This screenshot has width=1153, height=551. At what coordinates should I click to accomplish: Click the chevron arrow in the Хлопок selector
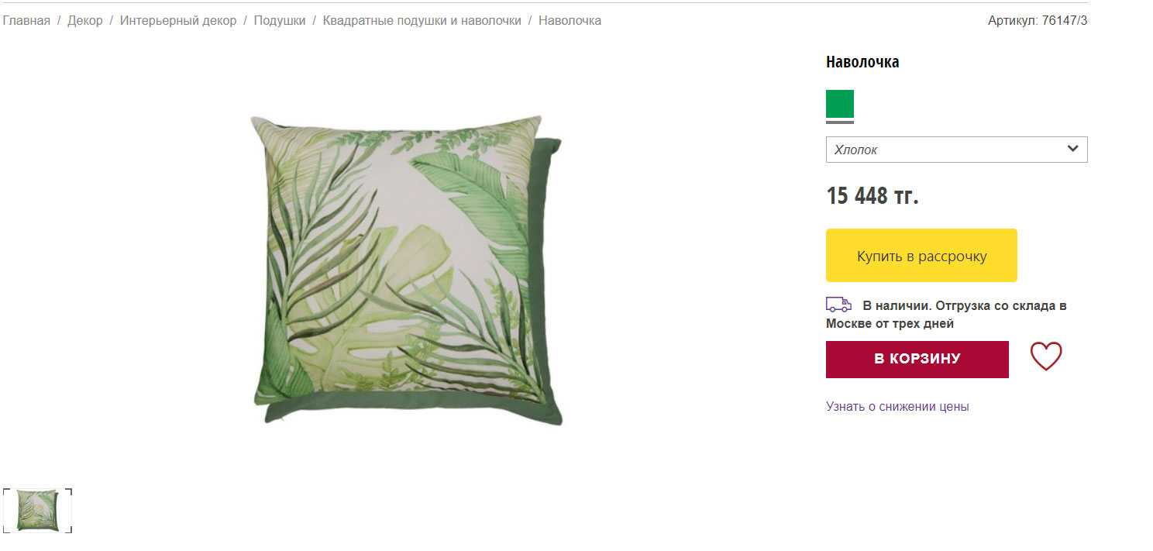point(1072,149)
